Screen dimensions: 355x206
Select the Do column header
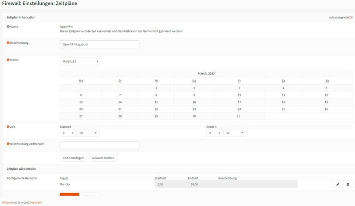point(194,81)
